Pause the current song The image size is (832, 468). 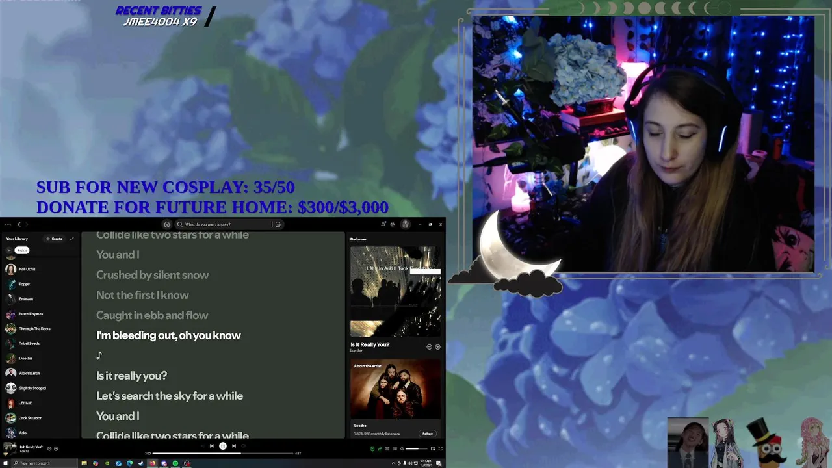coord(223,446)
